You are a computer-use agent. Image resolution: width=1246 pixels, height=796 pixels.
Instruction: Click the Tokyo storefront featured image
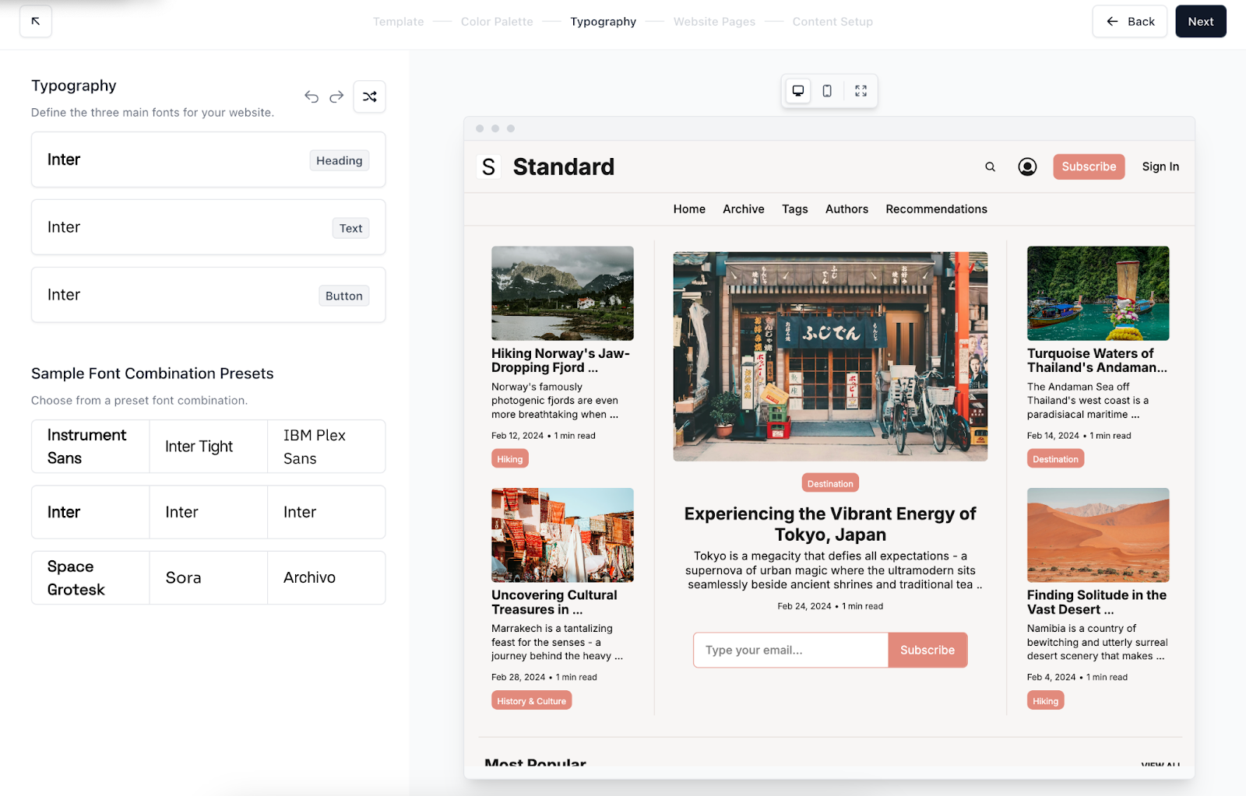coord(830,356)
